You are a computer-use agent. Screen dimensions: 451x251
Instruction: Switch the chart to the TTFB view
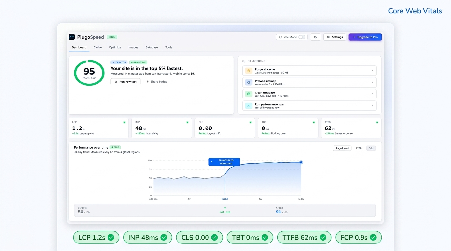tap(359, 148)
